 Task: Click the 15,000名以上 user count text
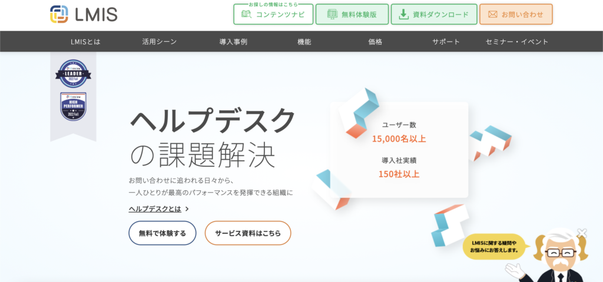coord(399,139)
